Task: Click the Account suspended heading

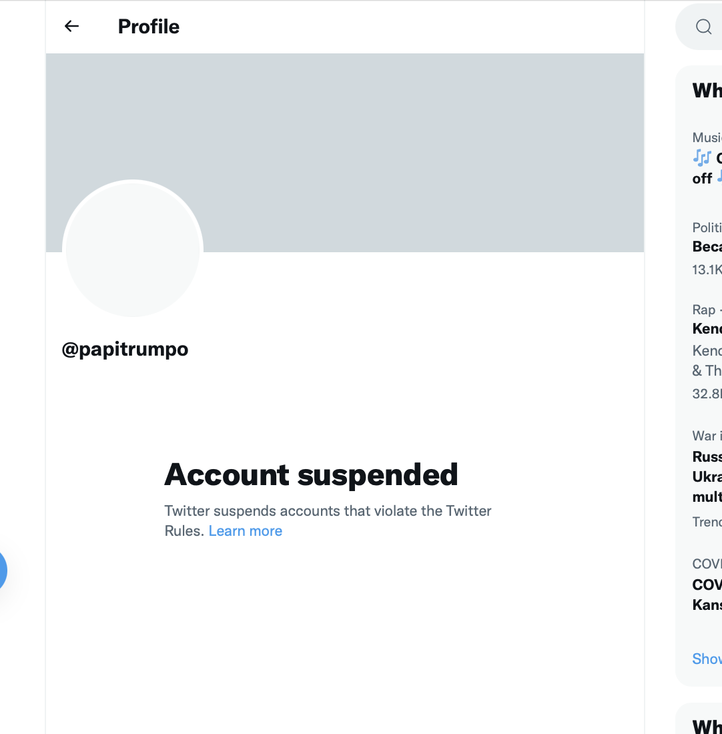Action: (311, 474)
